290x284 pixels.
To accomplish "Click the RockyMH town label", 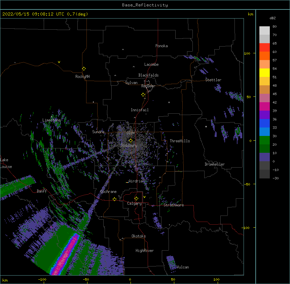I will point(82,77).
